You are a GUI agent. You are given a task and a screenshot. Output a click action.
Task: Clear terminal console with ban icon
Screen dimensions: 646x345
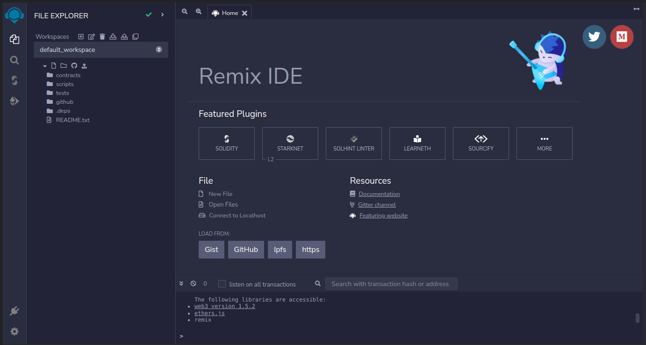(x=194, y=284)
